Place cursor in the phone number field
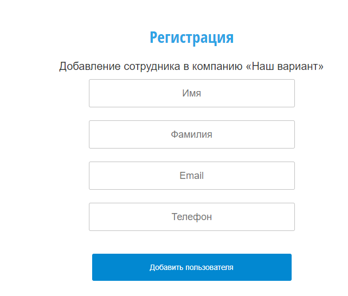 pyautogui.click(x=191, y=217)
